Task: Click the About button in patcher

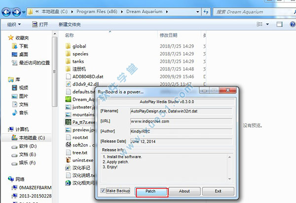Action: coord(185,191)
